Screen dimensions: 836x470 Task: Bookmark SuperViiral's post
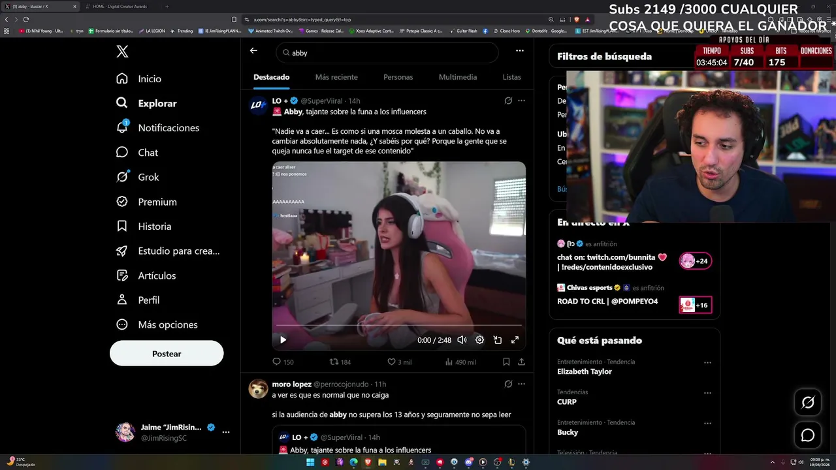pyautogui.click(x=506, y=362)
